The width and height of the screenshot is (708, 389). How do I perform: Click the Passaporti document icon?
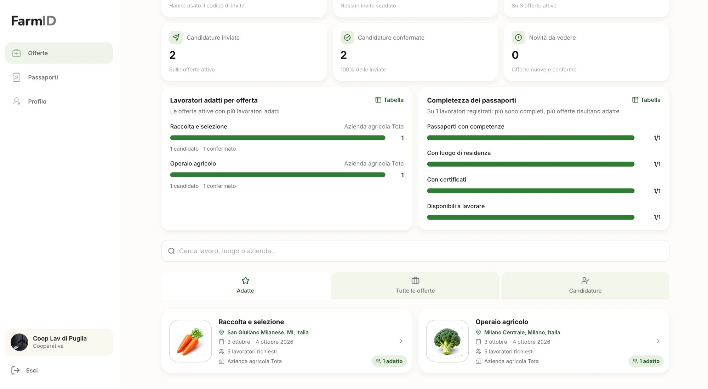pos(17,77)
